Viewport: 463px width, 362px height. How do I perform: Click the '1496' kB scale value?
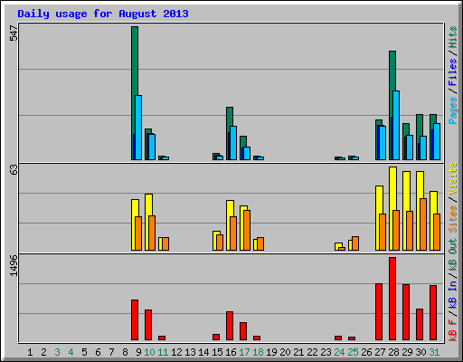[x=14, y=266]
